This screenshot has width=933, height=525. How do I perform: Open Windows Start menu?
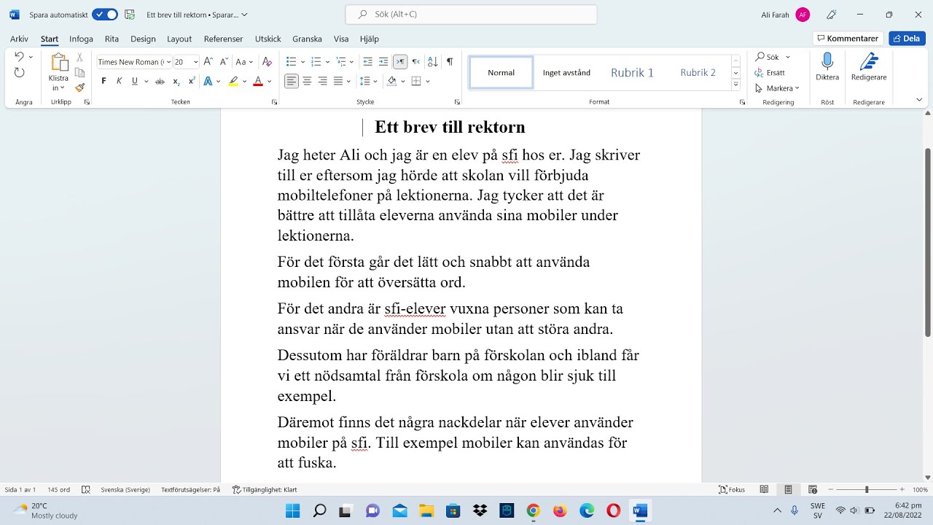pos(292,510)
